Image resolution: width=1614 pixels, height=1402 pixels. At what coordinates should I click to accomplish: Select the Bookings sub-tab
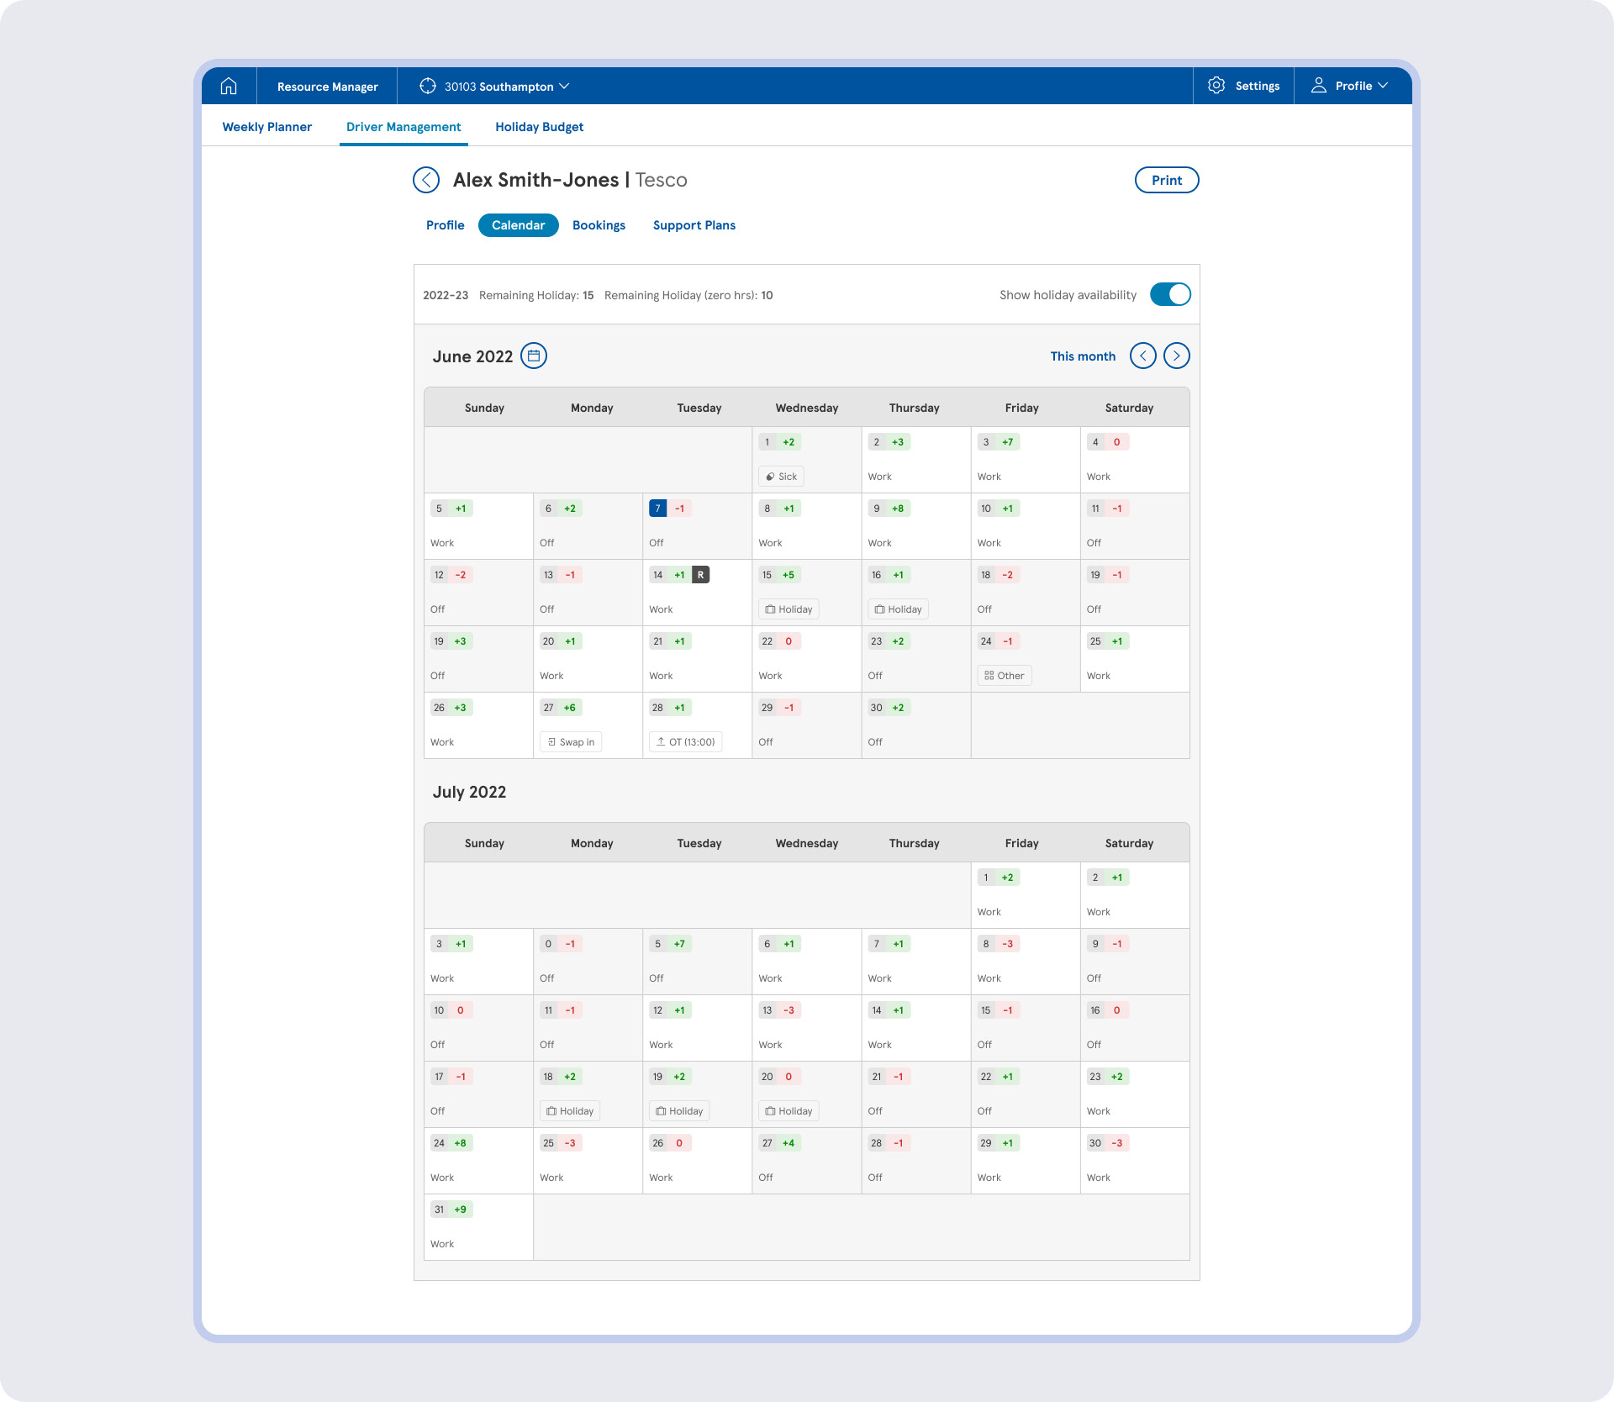599,225
